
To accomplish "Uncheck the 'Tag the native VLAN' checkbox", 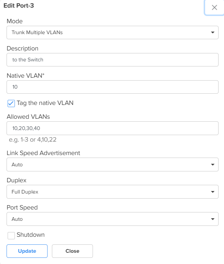I will pos(11,103).
